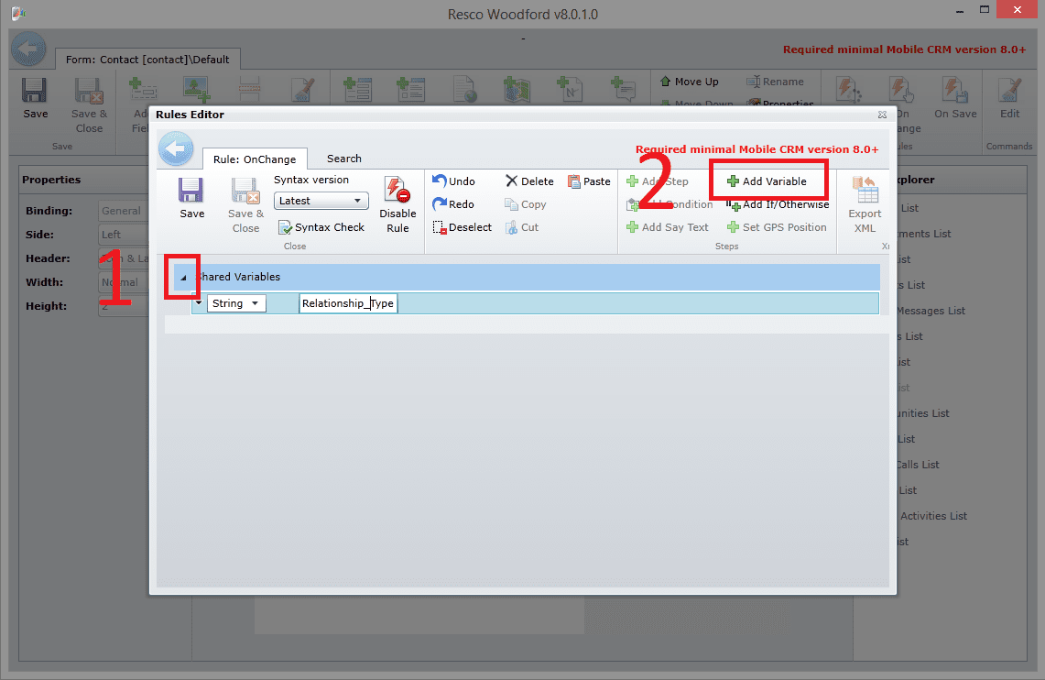The width and height of the screenshot is (1045, 680).
Task: Click Move Up in the form ribbon
Action: [x=689, y=82]
